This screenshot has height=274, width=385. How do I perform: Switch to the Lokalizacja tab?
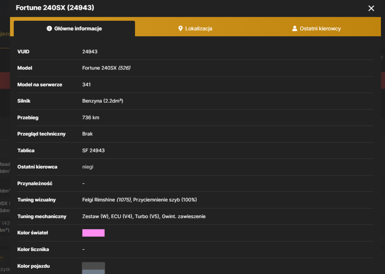(196, 28)
